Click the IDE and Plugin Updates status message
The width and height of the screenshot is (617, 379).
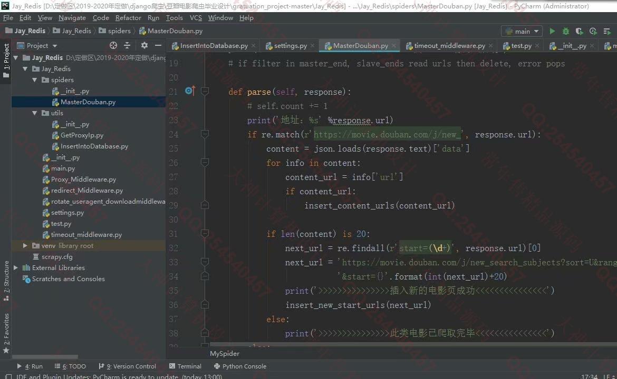119,376
